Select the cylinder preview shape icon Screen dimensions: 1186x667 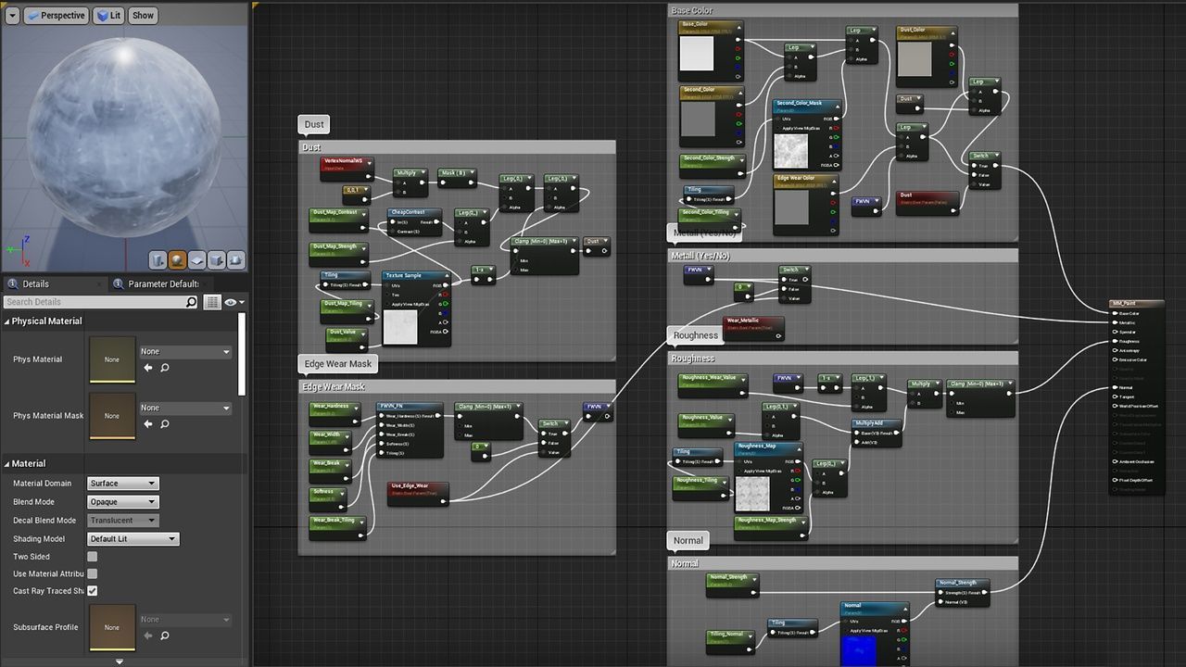(x=158, y=260)
